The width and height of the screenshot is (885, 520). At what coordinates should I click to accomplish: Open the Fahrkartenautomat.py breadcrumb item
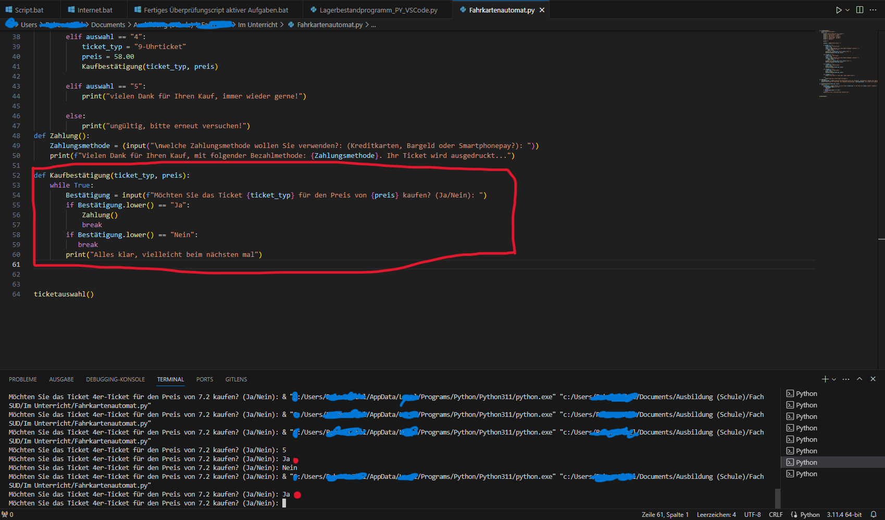tap(330, 24)
